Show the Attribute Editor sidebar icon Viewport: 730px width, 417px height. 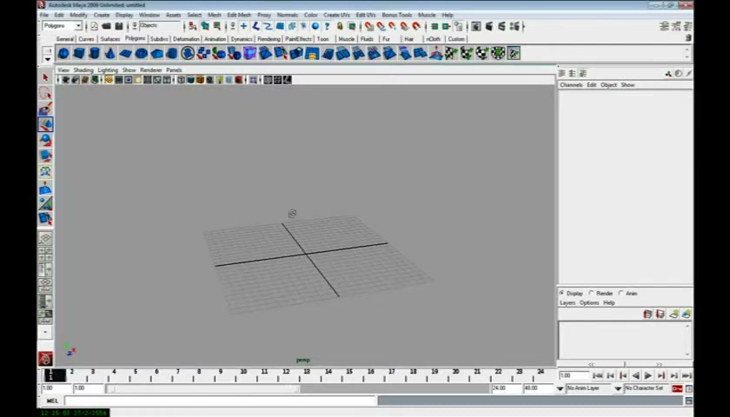pyautogui.click(x=664, y=26)
